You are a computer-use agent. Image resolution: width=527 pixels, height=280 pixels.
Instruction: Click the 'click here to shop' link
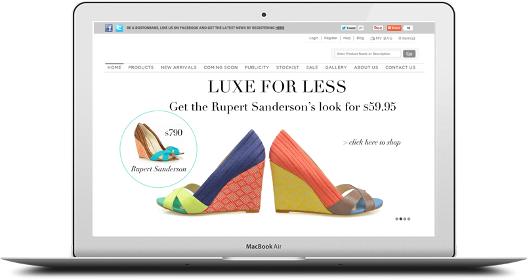371,143
